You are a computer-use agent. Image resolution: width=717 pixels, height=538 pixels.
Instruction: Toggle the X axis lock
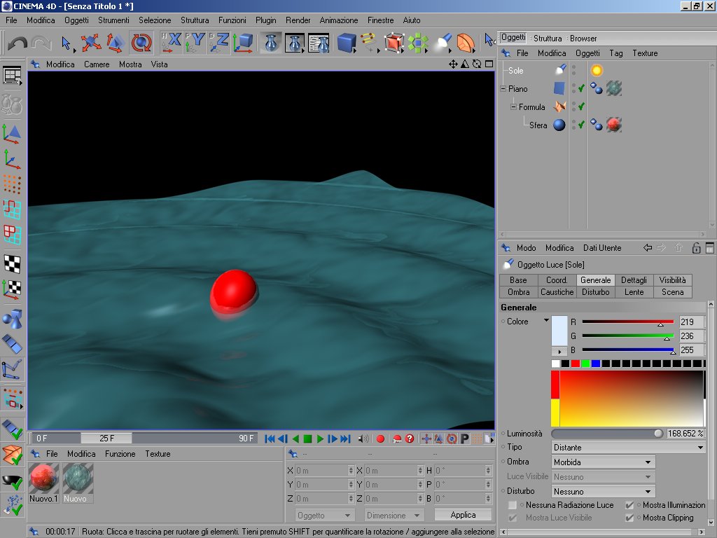pos(171,43)
